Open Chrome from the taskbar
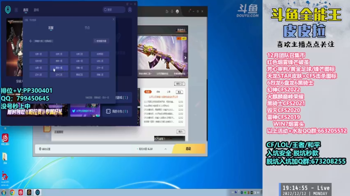This screenshot has width=350, height=196. [12, 193]
